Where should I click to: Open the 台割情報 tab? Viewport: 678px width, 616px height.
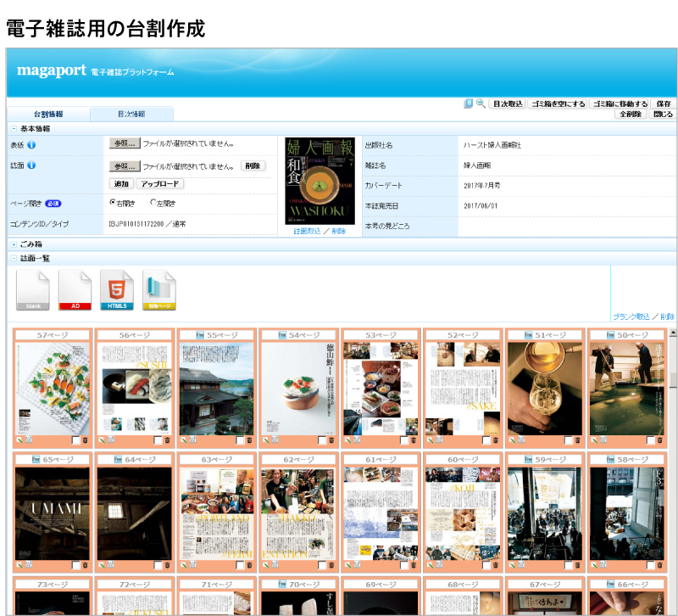pos(48,114)
